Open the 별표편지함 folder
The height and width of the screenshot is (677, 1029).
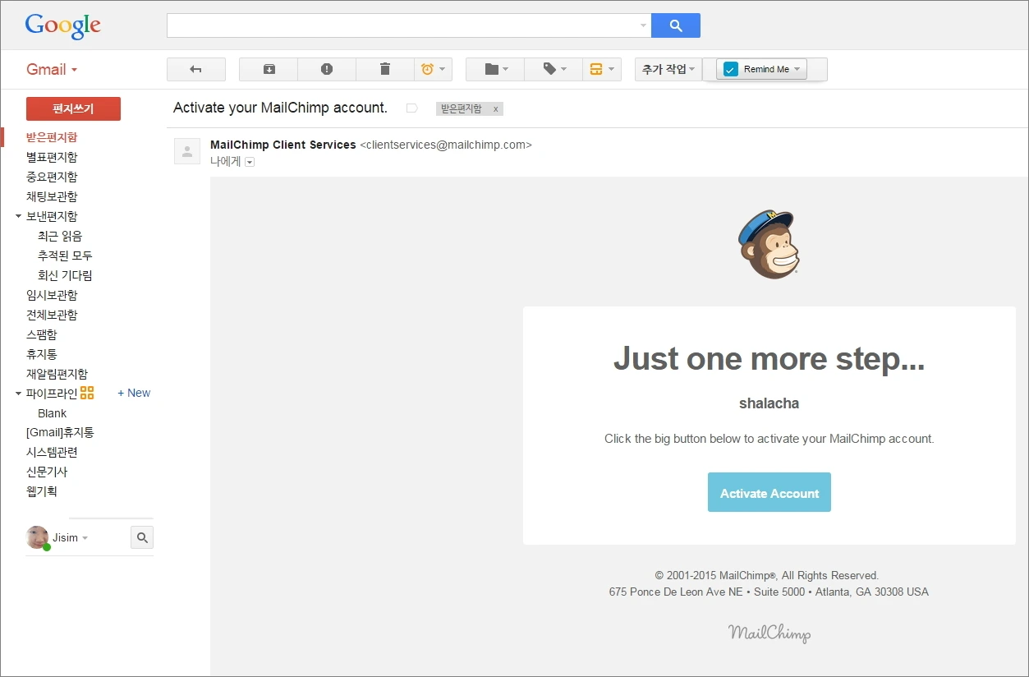tap(52, 157)
